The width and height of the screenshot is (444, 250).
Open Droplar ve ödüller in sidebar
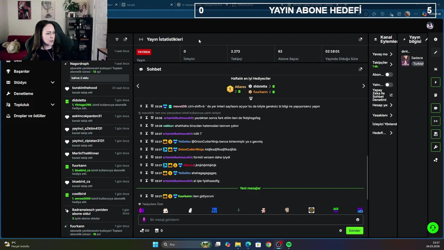pyautogui.click(x=29, y=116)
